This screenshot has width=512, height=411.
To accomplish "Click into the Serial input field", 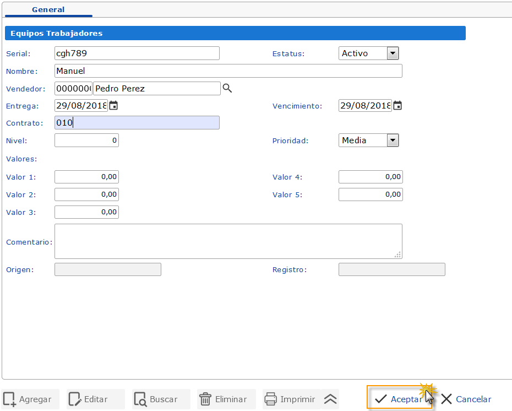I will pos(137,53).
